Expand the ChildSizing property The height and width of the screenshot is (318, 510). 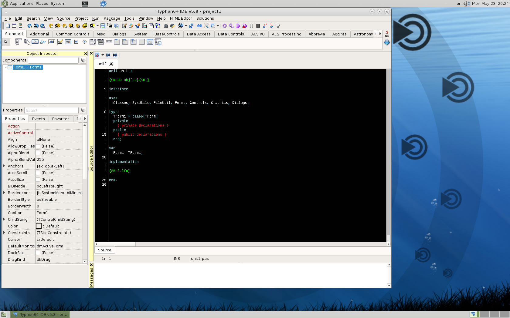point(4,219)
